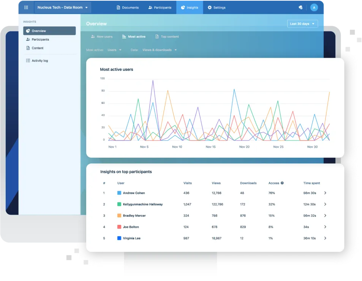Click the 122,786 views value
The height and width of the screenshot is (281, 362).
[218, 204]
